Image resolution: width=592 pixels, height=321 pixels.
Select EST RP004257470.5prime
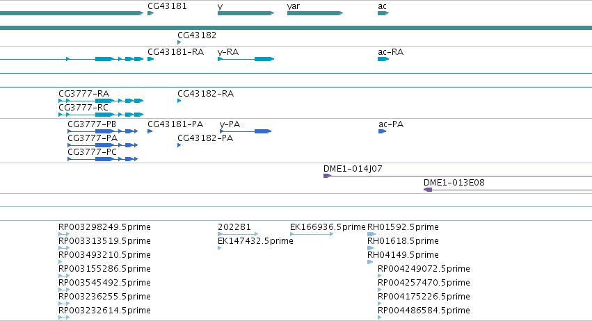click(x=424, y=283)
